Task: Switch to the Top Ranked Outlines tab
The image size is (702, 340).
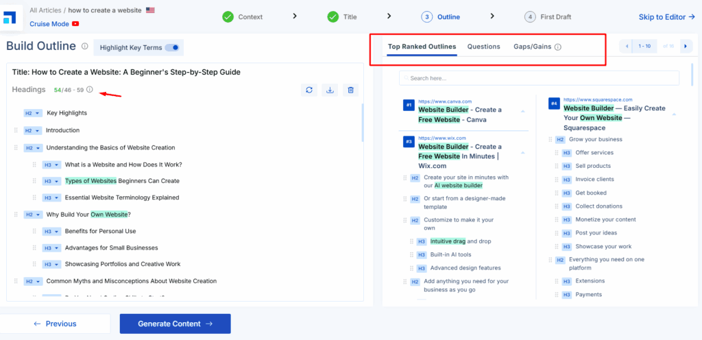Action: (422, 47)
